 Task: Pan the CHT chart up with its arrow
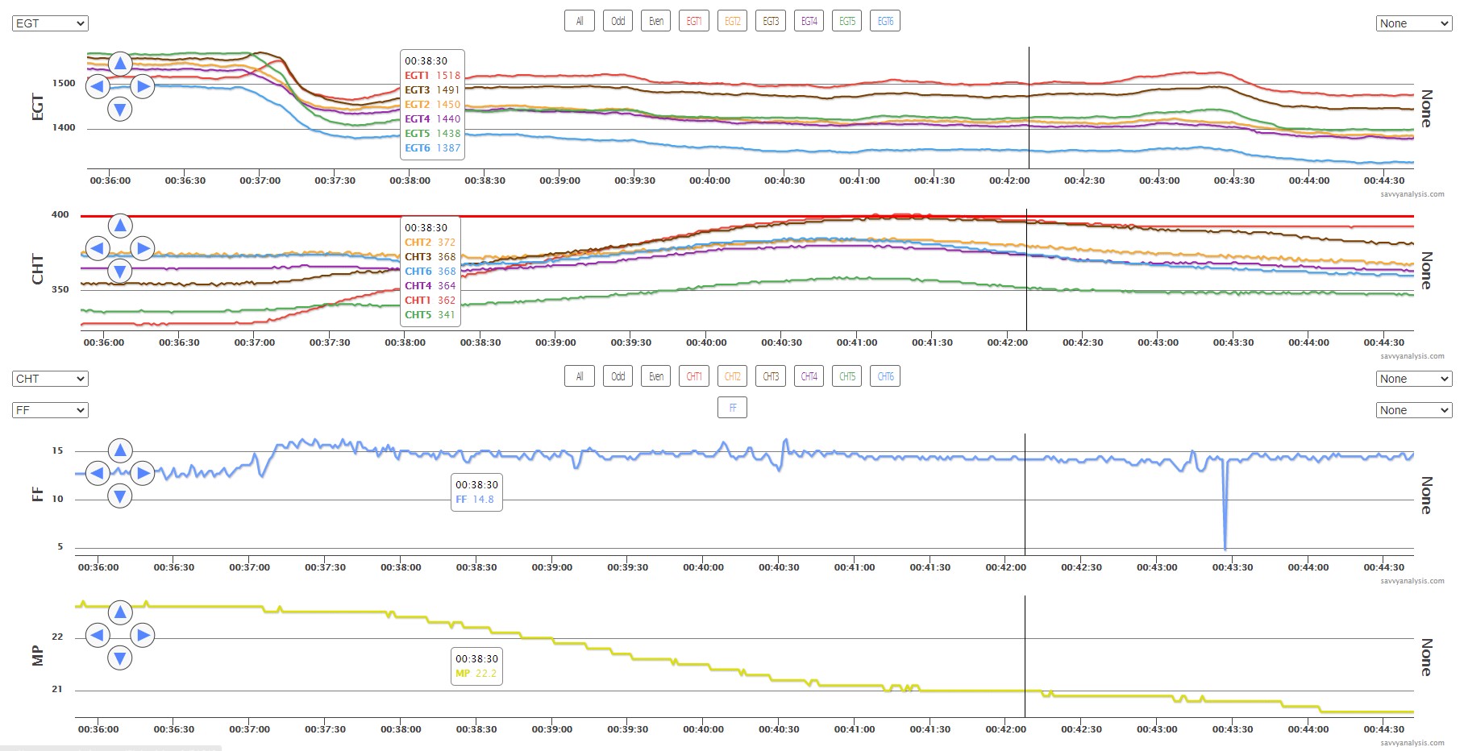[x=120, y=226]
